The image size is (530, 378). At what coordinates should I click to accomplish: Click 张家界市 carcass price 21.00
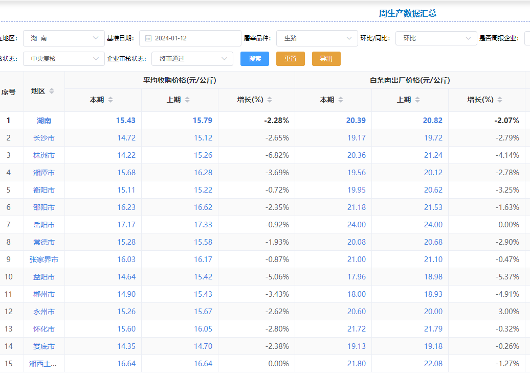(357, 259)
